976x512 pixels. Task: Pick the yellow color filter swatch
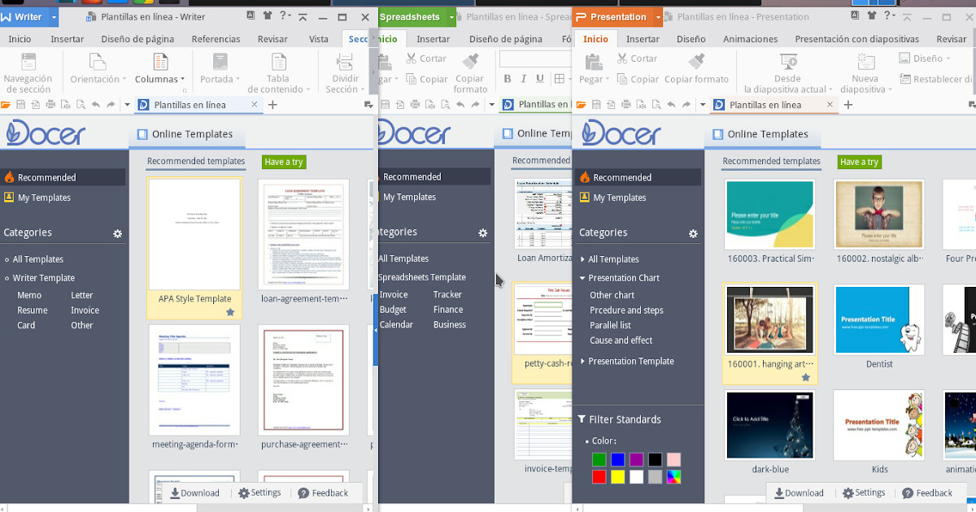[x=617, y=477]
